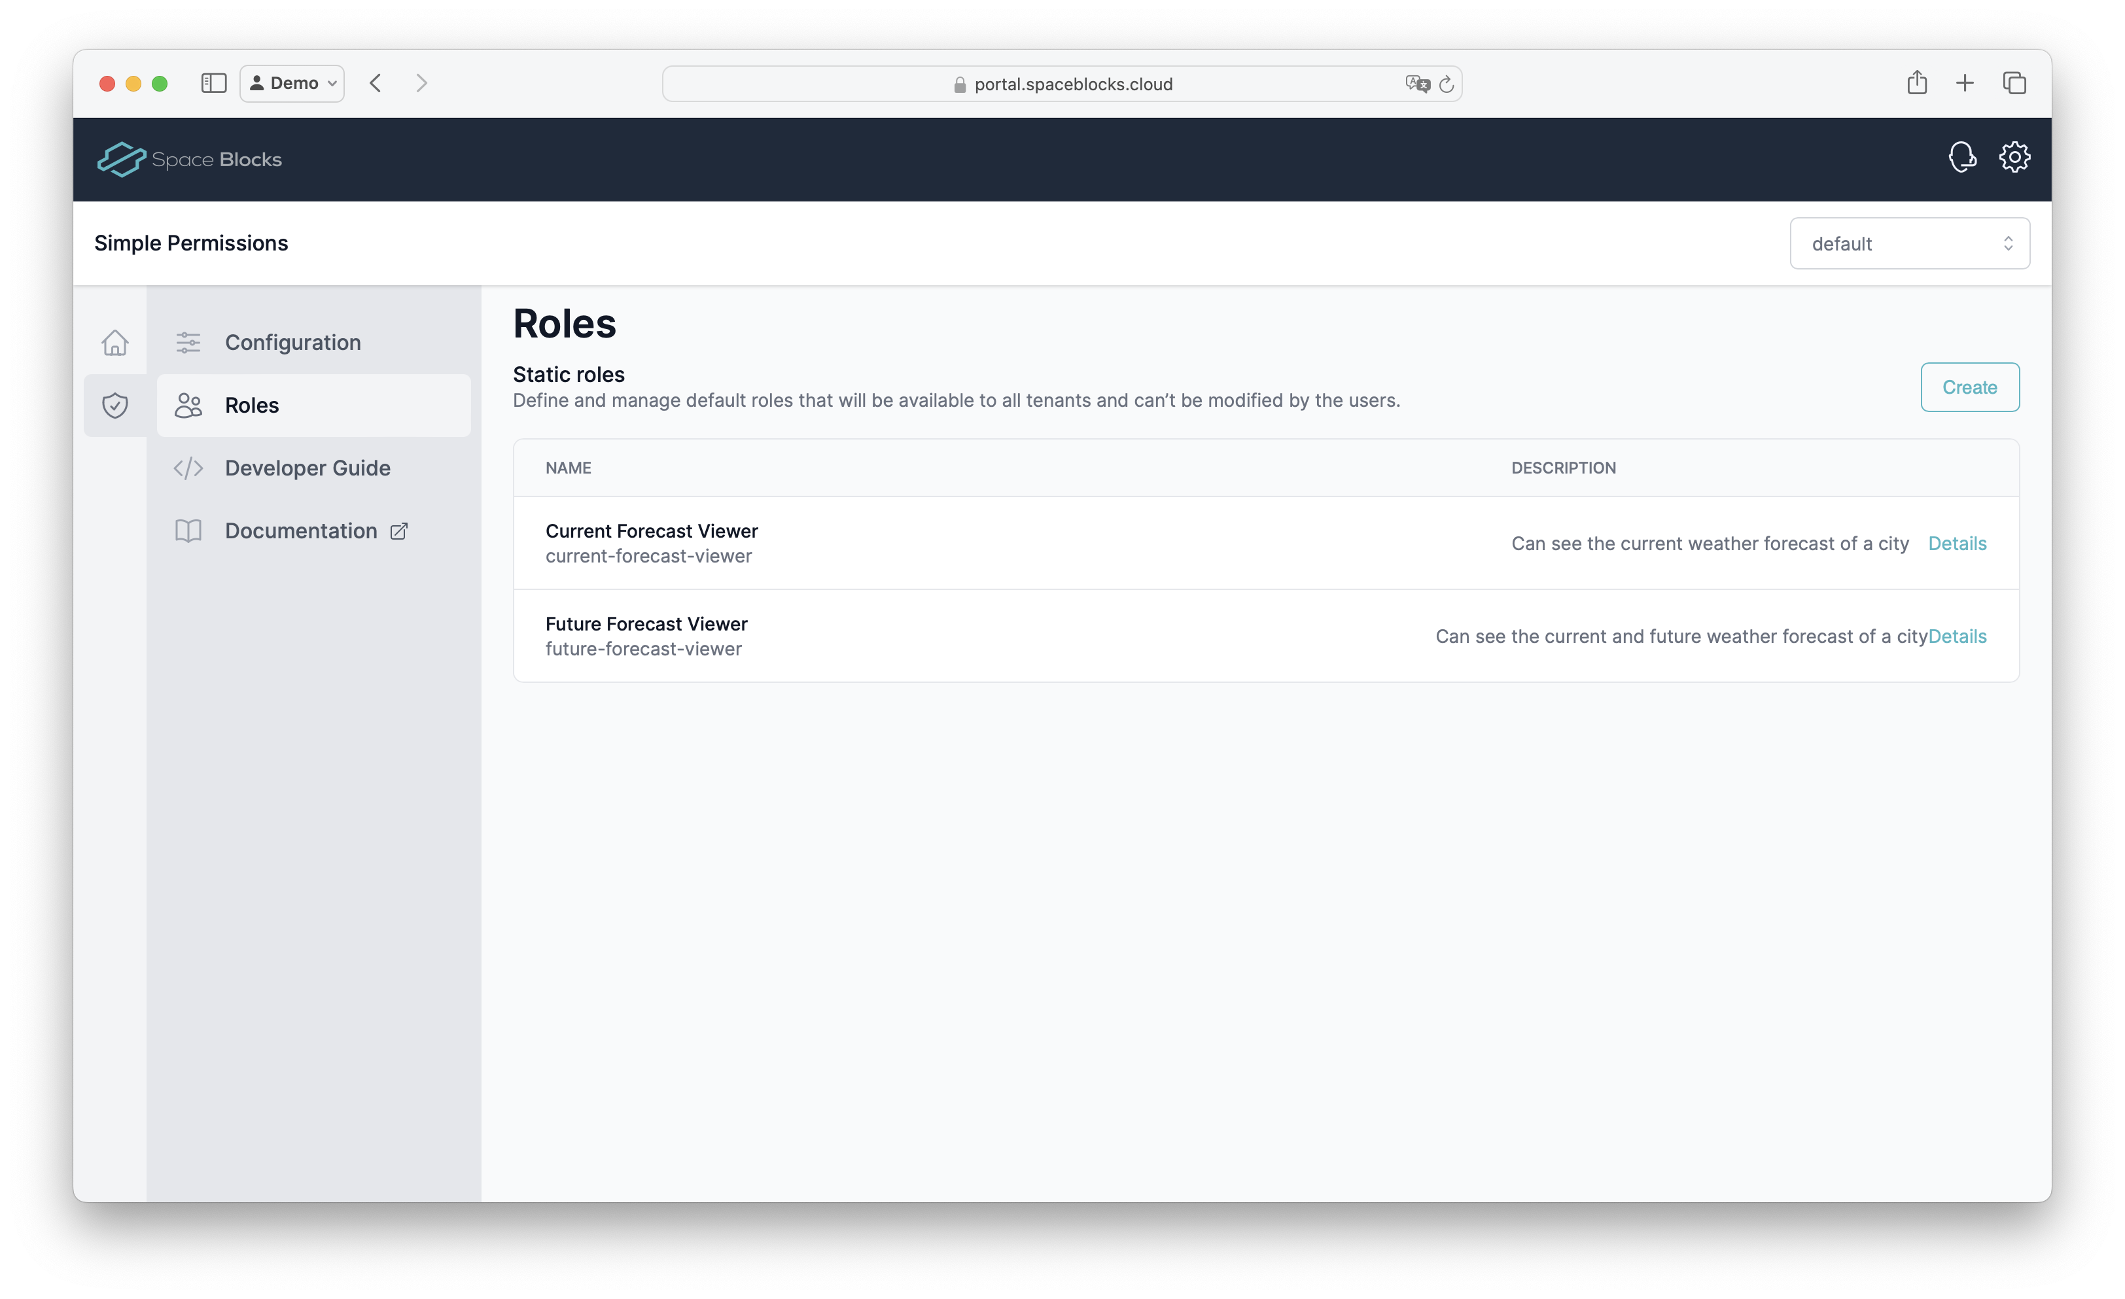This screenshot has width=2125, height=1299.
Task: Expand the Demo profile dropdown
Action: point(292,84)
